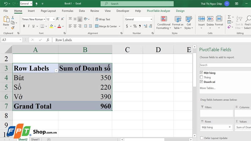Click the Paste clipboard icon
Image resolution: width=251 pixels, height=141 pixels.
coord(6,19)
